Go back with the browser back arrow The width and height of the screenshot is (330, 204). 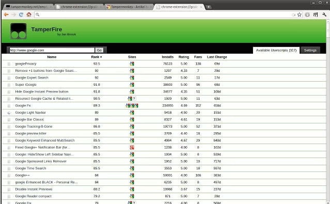click(6, 14)
